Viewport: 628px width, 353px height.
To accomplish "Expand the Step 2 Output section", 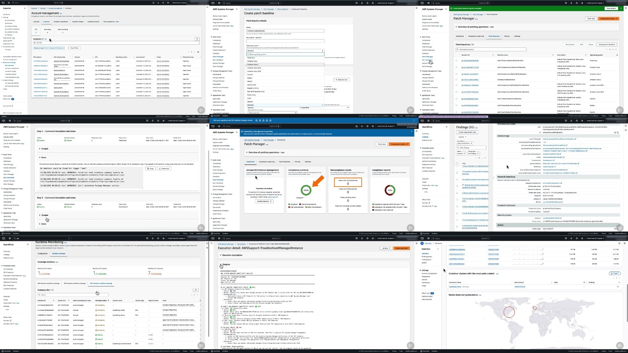I will coord(45,149).
